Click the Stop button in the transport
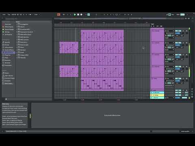The height and width of the screenshot is (146, 195). click(x=78, y=15)
